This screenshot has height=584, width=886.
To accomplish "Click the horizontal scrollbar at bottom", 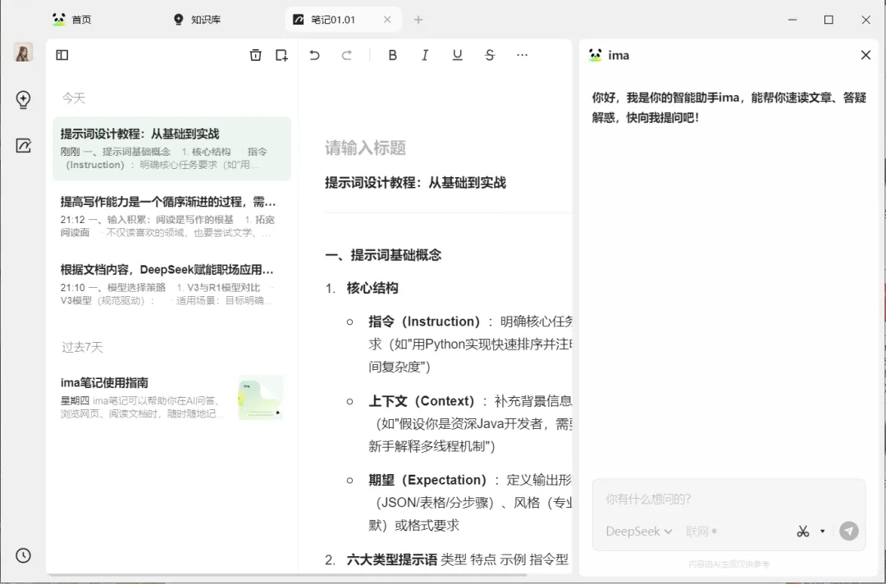I will tap(287, 575).
